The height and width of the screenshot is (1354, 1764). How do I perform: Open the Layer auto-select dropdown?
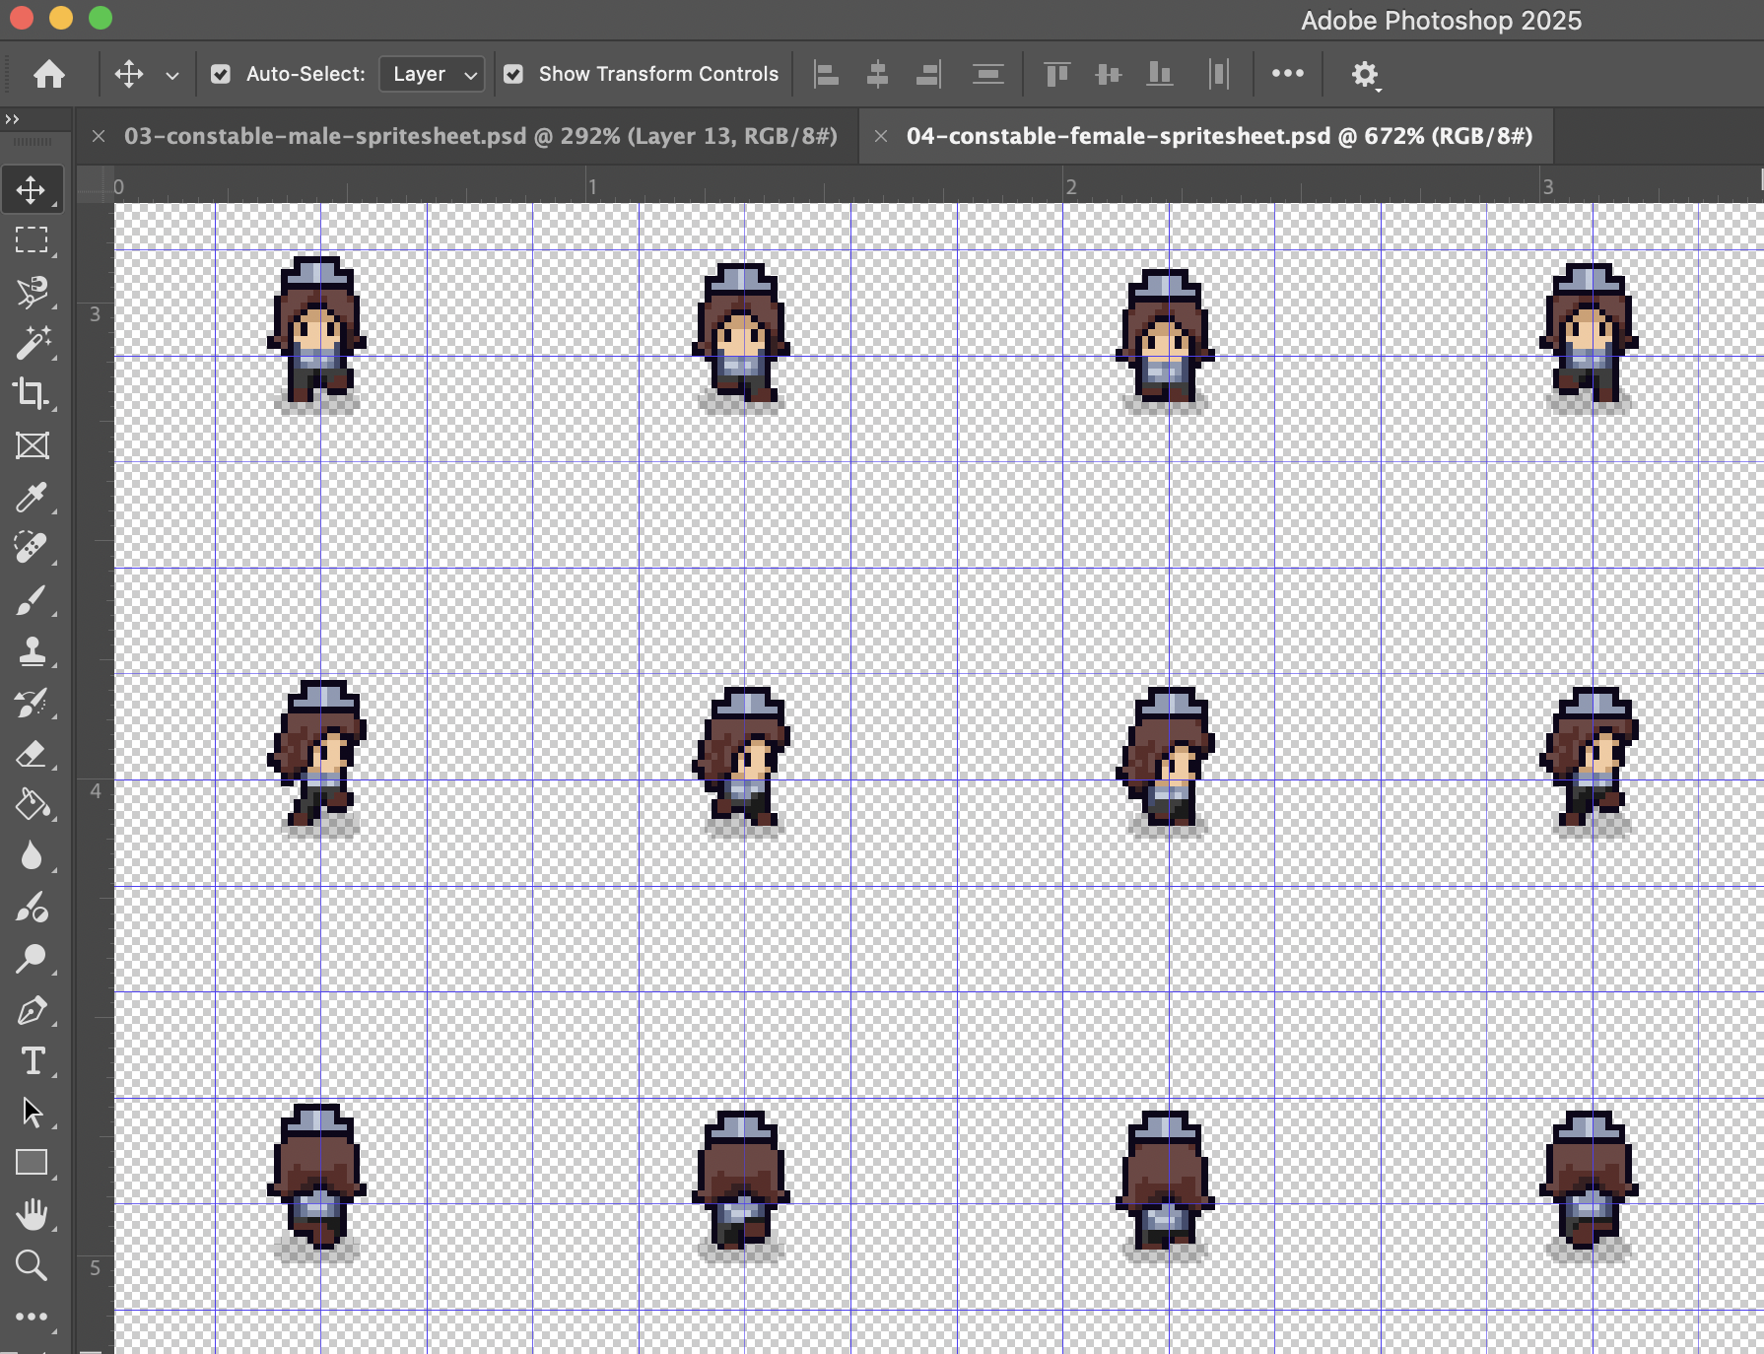click(x=433, y=74)
